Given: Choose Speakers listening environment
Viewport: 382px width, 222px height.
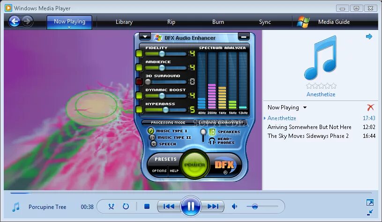Looking at the screenshot, I should (x=225, y=132).
